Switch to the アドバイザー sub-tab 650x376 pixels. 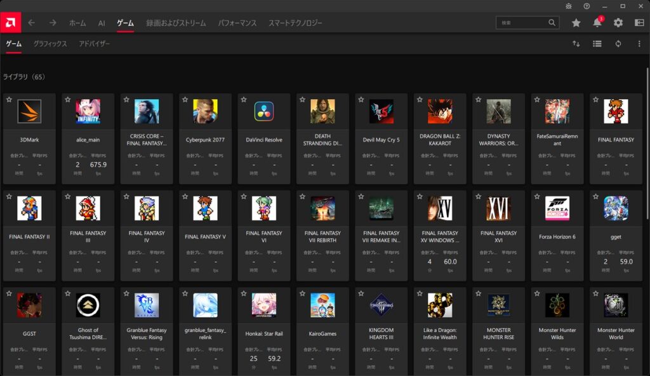click(x=94, y=44)
